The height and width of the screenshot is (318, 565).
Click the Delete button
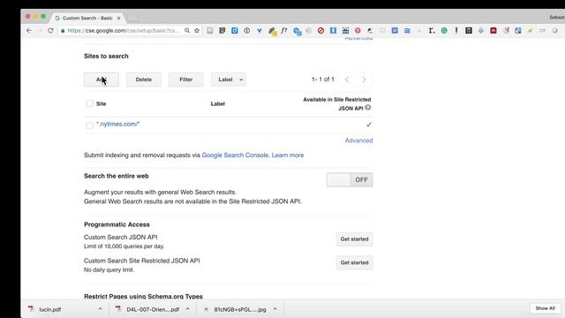pos(143,79)
